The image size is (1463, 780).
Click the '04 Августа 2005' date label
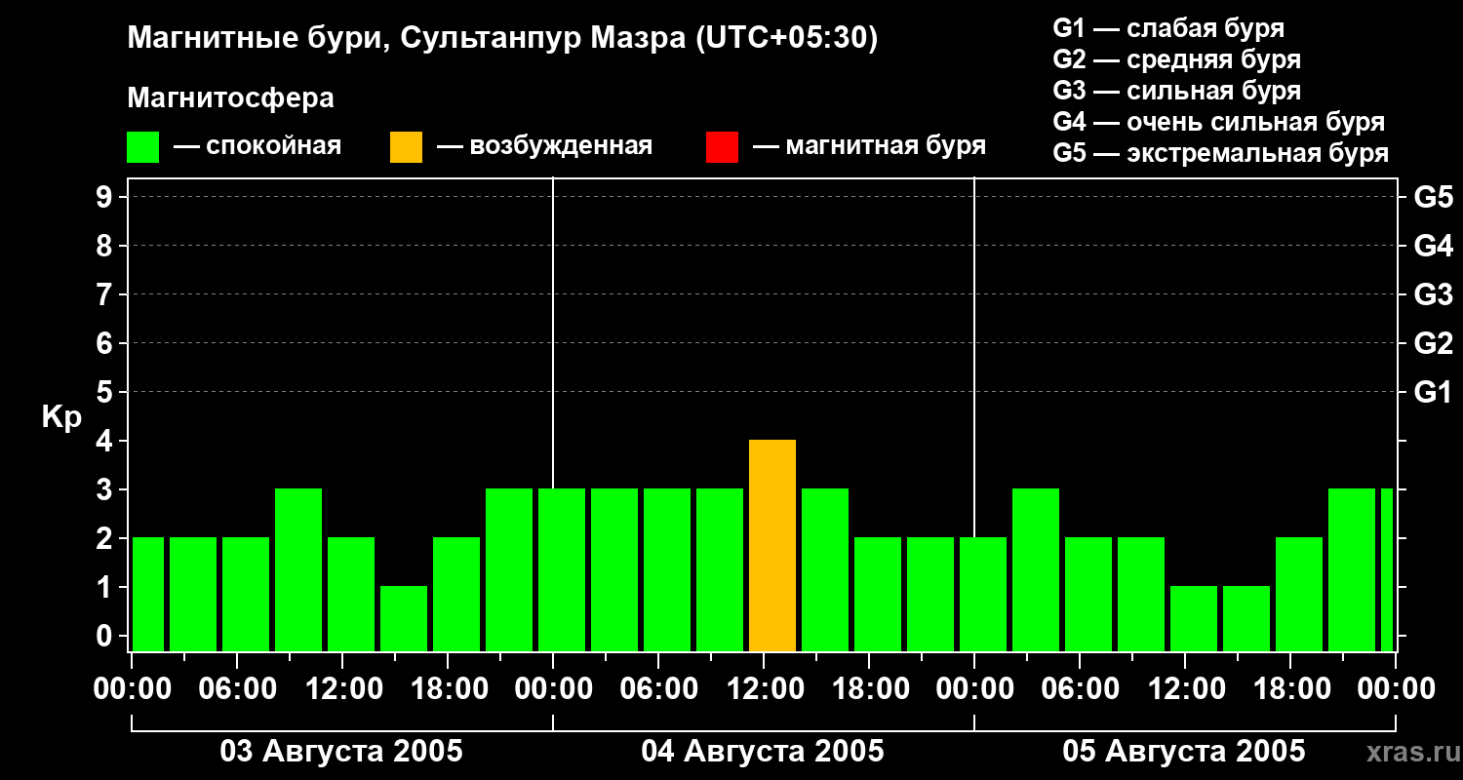[763, 752]
